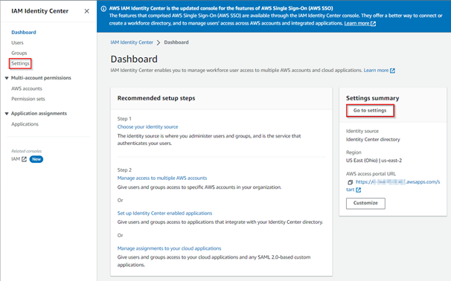
Task: Click IAM Identity Center breadcrumb link
Action: pyautogui.click(x=132, y=42)
